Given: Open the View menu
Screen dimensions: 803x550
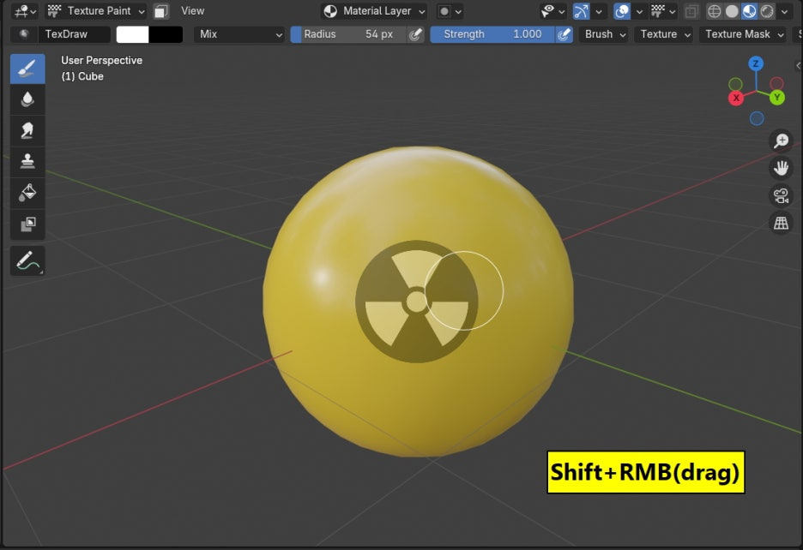Looking at the screenshot, I should point(192,11).
